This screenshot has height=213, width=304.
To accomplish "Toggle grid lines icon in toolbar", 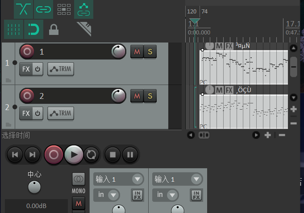I will pos(14,30).
